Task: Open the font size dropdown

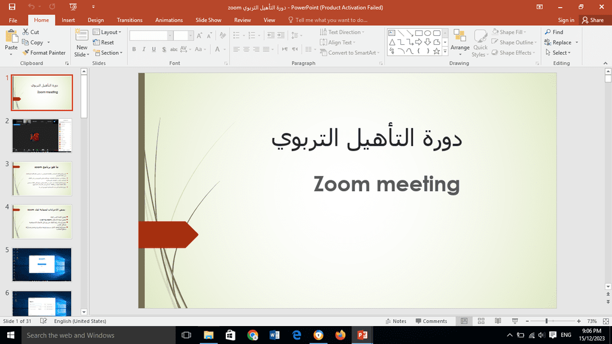Action: [x=191, y=36]
